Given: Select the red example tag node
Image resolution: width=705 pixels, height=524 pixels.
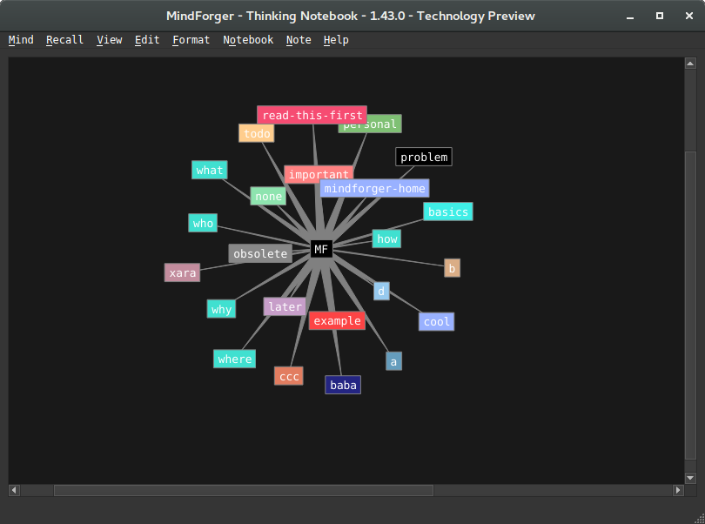Looking at the screenshot, I should click(x=337, y=321).
